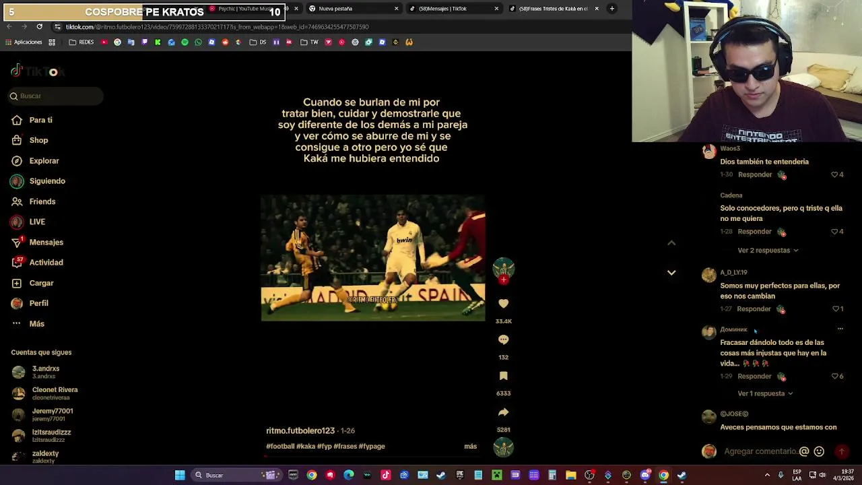Viewport: 862px width, 485px height.
Task: Reply to Waos3's comment
Action: 755,175
